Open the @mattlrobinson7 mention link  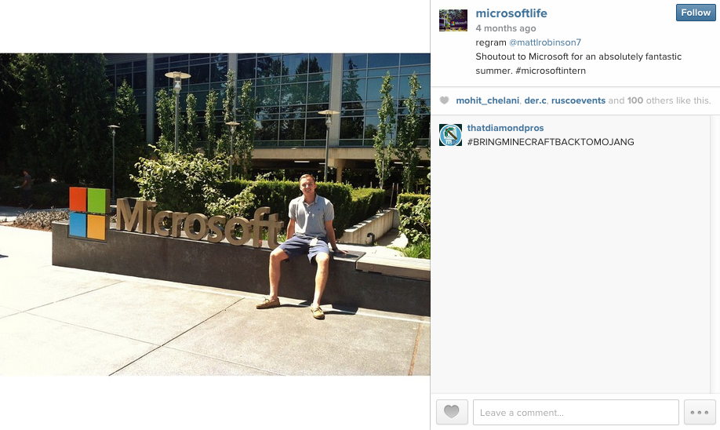click(x=544, y=42)
